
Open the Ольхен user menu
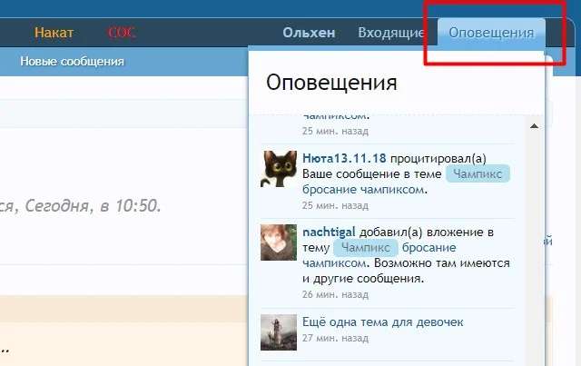coord(309,33)
